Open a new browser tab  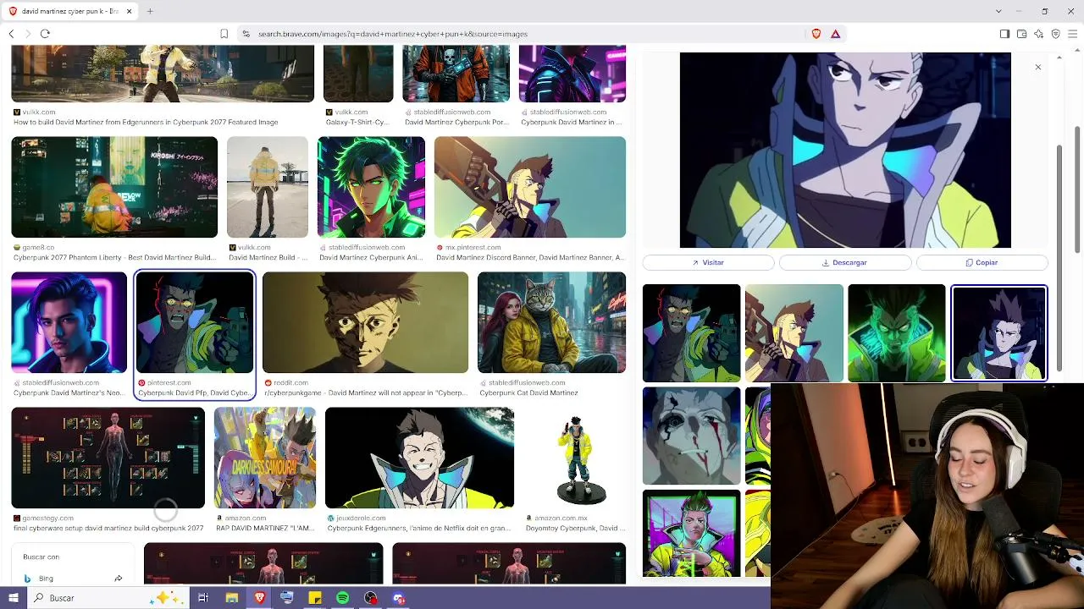(x=150, y=11)
